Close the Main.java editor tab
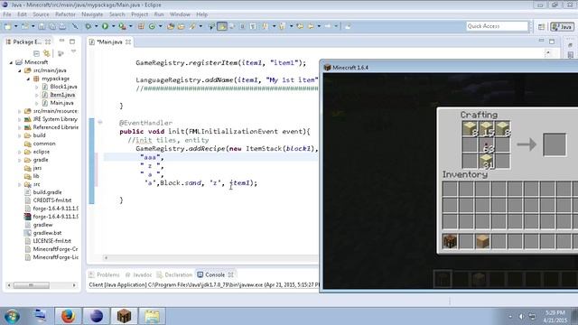The width and height of the screenshot is (578, 325). coord(128,42)
